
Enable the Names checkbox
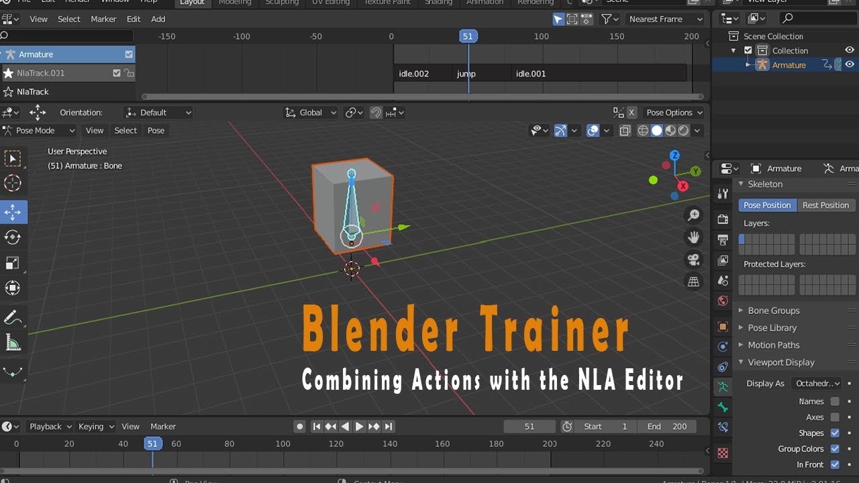[x=835, y=401]
